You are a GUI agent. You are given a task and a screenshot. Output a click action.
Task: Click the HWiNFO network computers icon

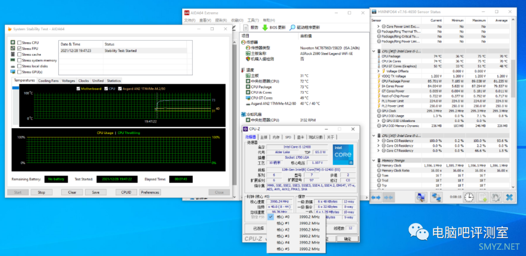pos(436,197)
